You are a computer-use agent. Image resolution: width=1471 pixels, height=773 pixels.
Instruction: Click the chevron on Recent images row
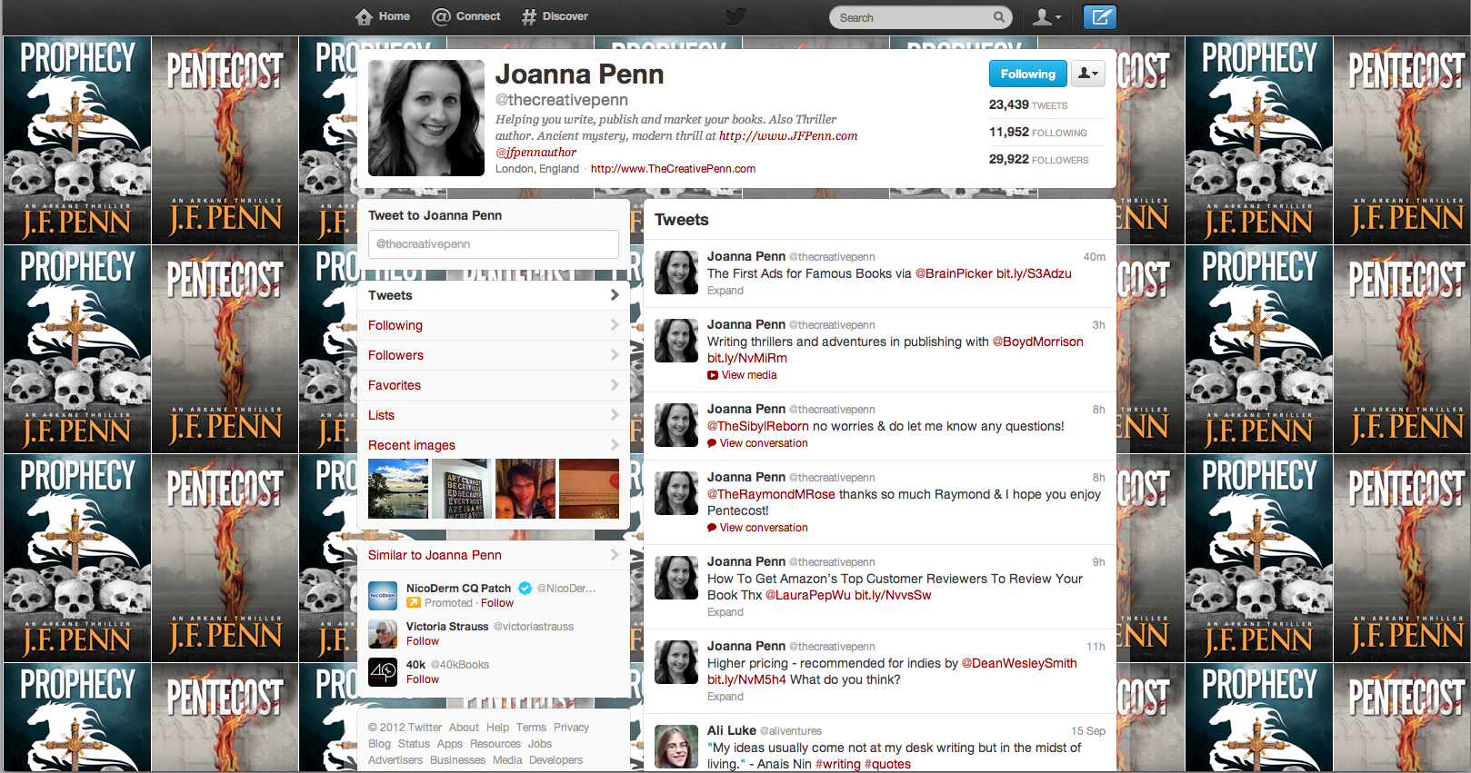(x=615, y=445)
